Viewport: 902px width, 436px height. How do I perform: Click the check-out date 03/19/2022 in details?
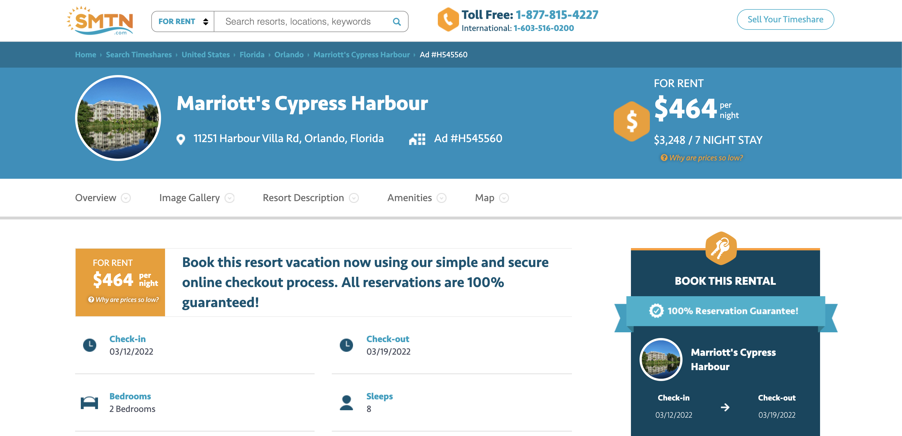click(x=388, y=351)
